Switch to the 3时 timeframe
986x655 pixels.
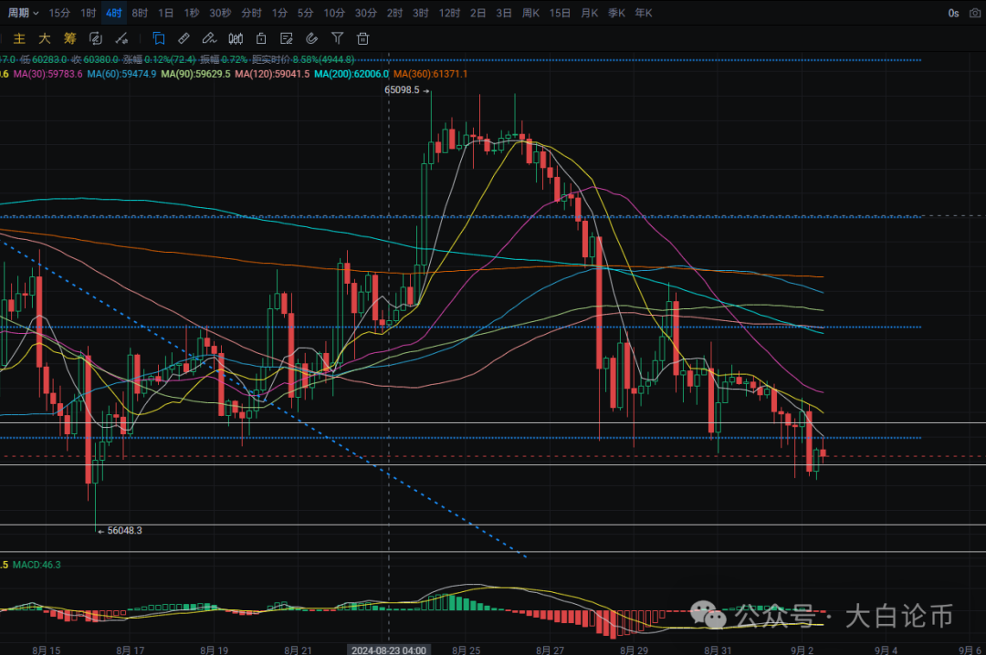tap(421, 13)
